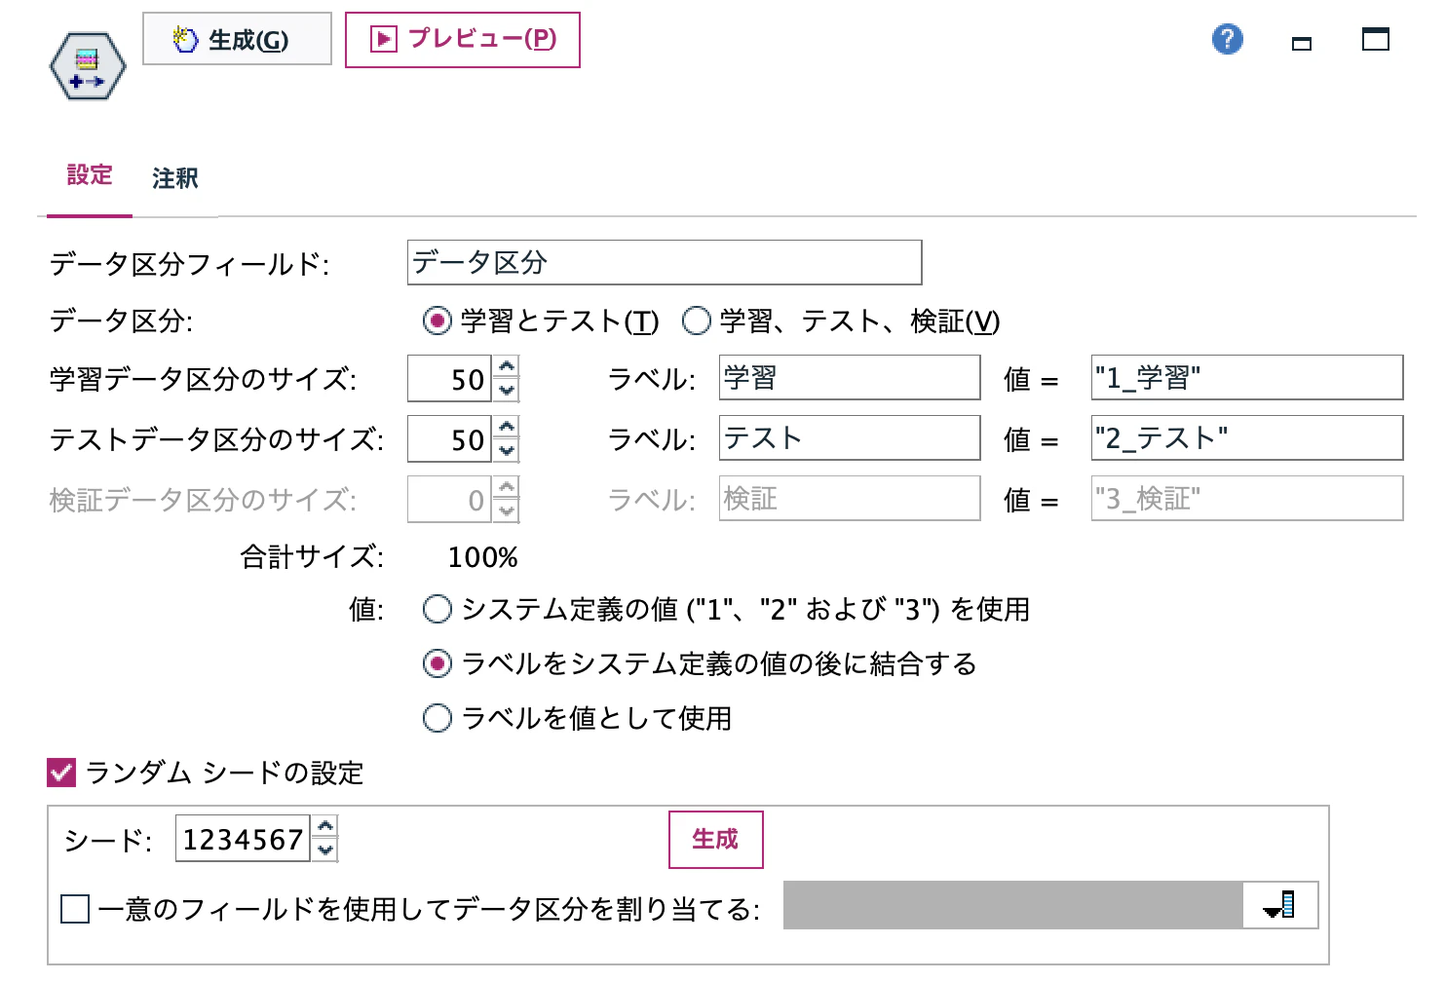Viewport: 1446px width, 982px height.
Task: Click the seed field 1234567
Action: [243, 839]
